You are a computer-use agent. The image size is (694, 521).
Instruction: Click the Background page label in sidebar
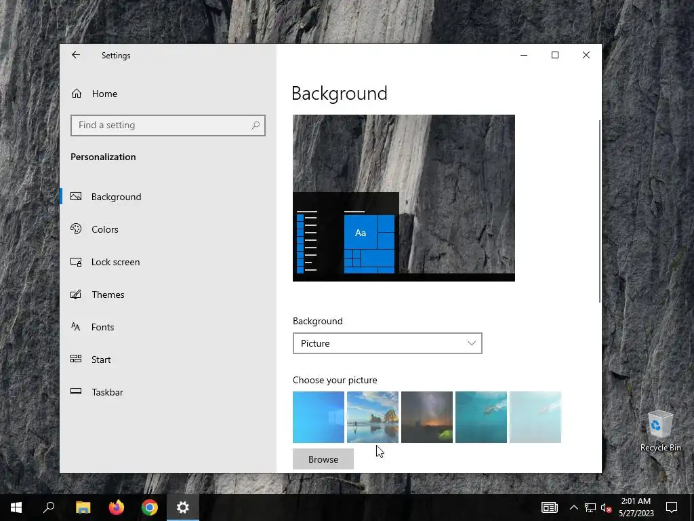click(x=117, y=197)
